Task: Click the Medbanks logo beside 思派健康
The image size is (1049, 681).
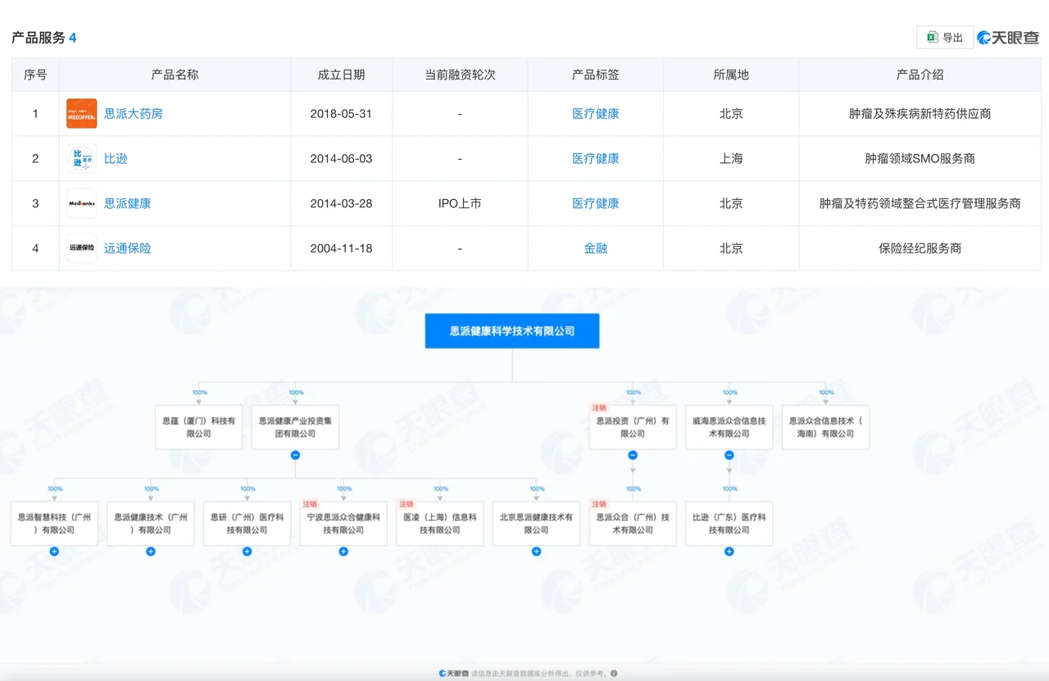Action: click(81, 203)
